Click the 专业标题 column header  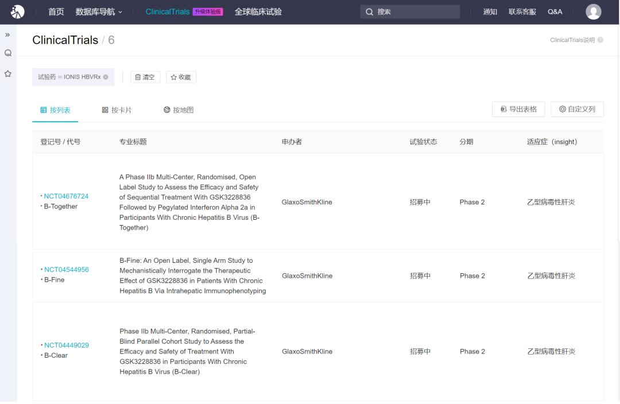pos(133,142)
